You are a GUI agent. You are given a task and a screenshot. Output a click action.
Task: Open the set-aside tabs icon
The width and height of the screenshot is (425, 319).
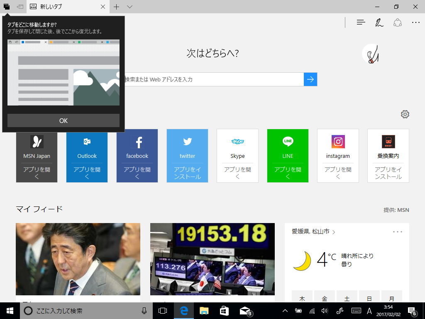7,7
